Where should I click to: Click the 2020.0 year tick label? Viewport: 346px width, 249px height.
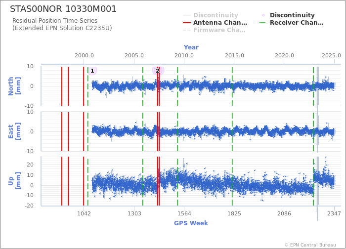[x=284, y=55]
